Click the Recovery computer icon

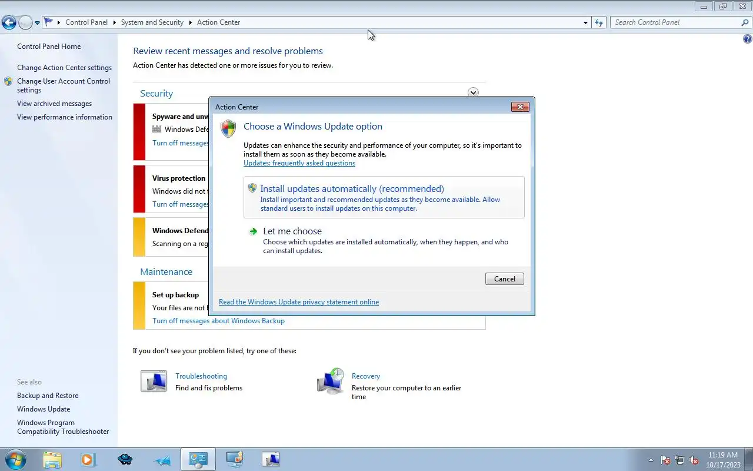tap(330, 381)
